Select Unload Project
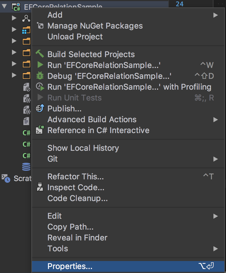Image resolution: width=226 pixels, height=273 pixels. pos(128,37)
